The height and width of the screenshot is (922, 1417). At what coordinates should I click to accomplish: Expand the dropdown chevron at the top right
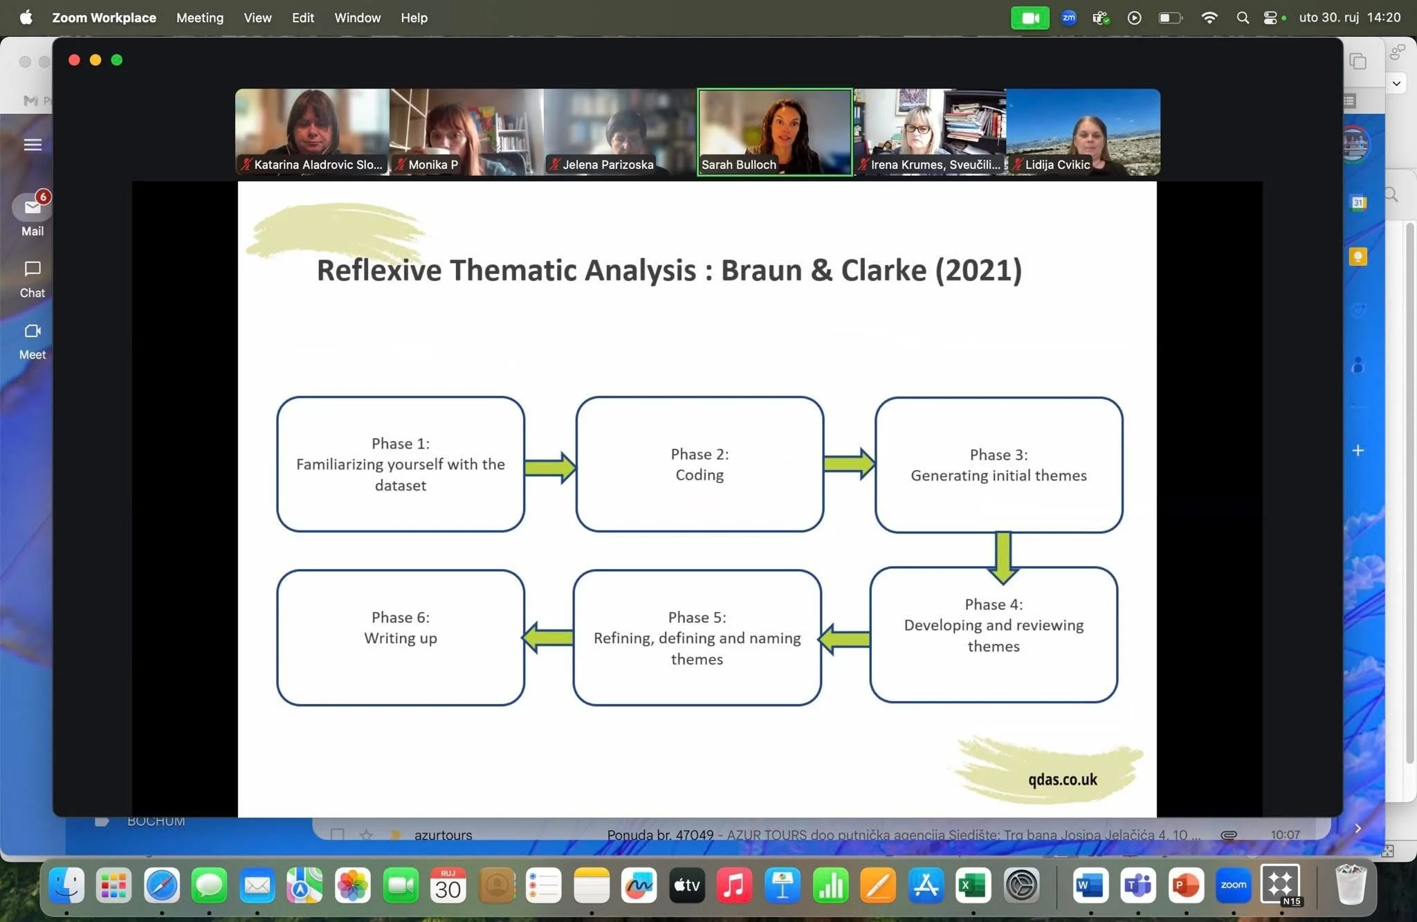pos(1396,84)
